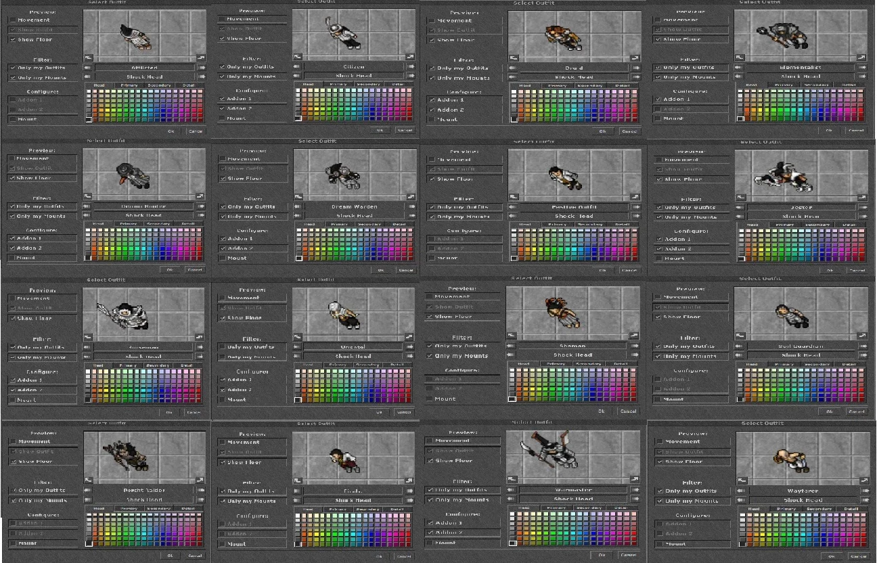Viewport: 877px width, 563px height.
Task: Rotate the Oriental preview right
Action: 409,336
